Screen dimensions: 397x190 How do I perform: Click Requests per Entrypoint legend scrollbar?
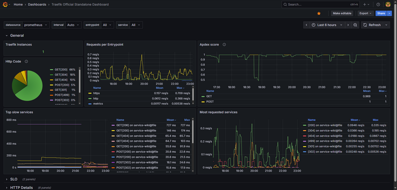[193, 94]
